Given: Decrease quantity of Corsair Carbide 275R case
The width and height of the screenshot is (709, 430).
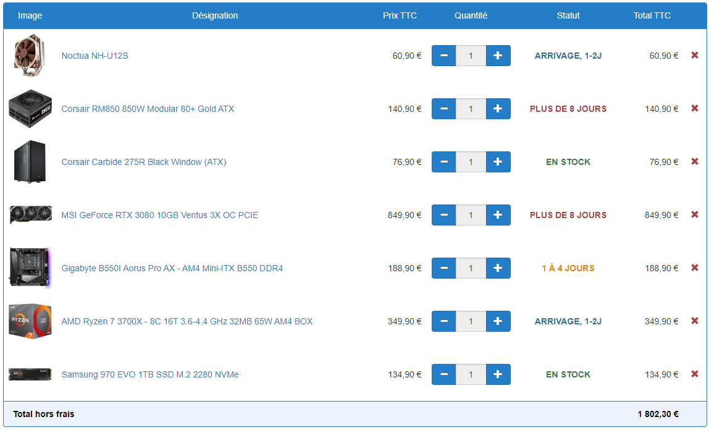Looking at the screenshot, I should pos(443,162).
